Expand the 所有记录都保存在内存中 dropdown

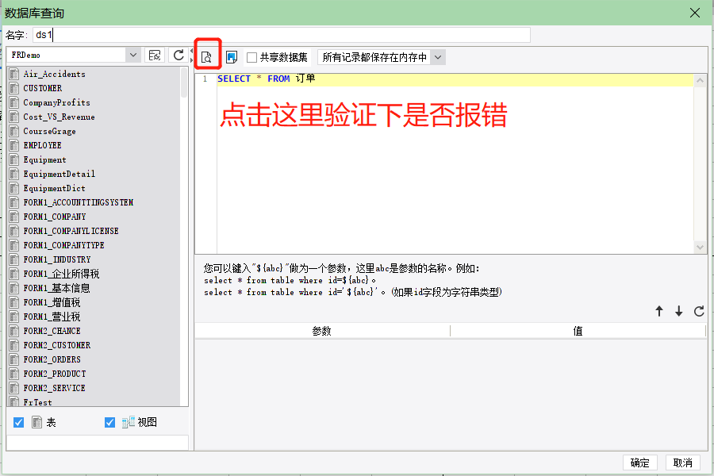(x=438, y=57)
